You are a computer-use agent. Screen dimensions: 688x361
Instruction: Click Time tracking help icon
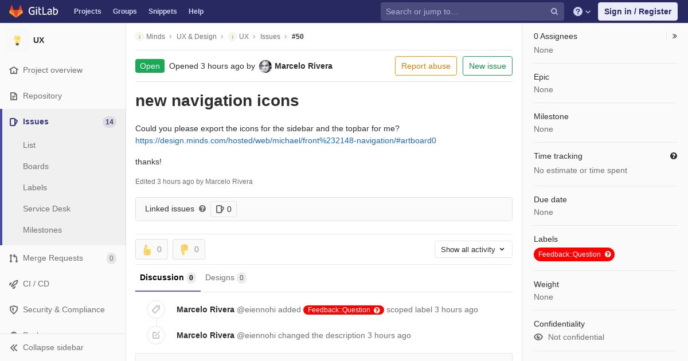tap(674, 156)
